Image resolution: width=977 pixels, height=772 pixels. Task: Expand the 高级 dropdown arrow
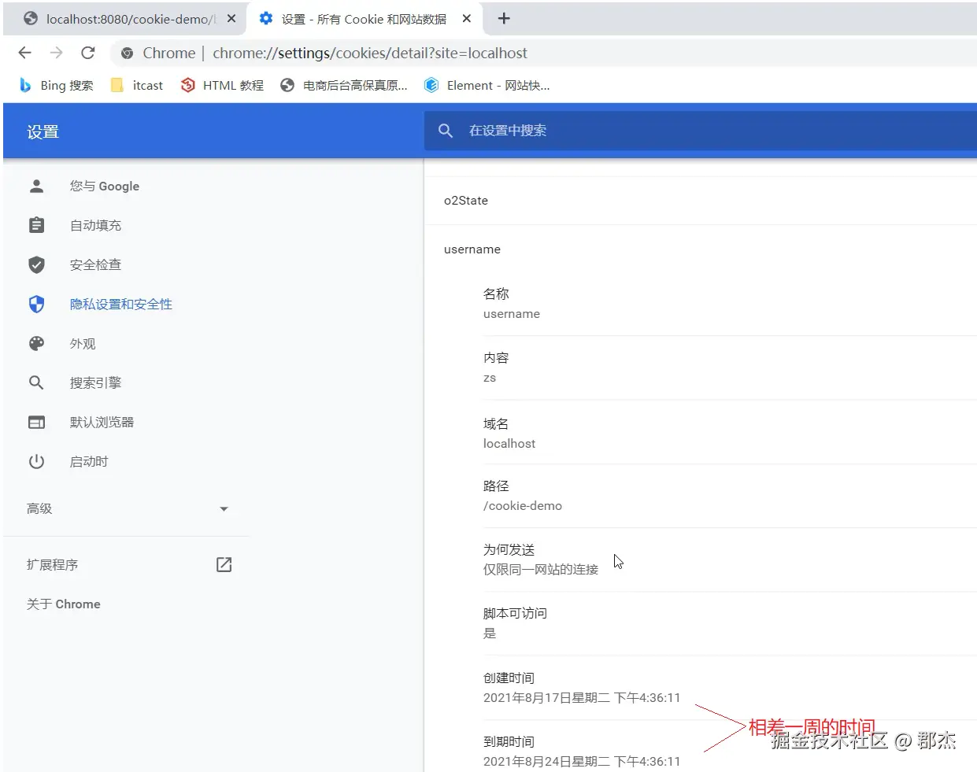(224, 509)
